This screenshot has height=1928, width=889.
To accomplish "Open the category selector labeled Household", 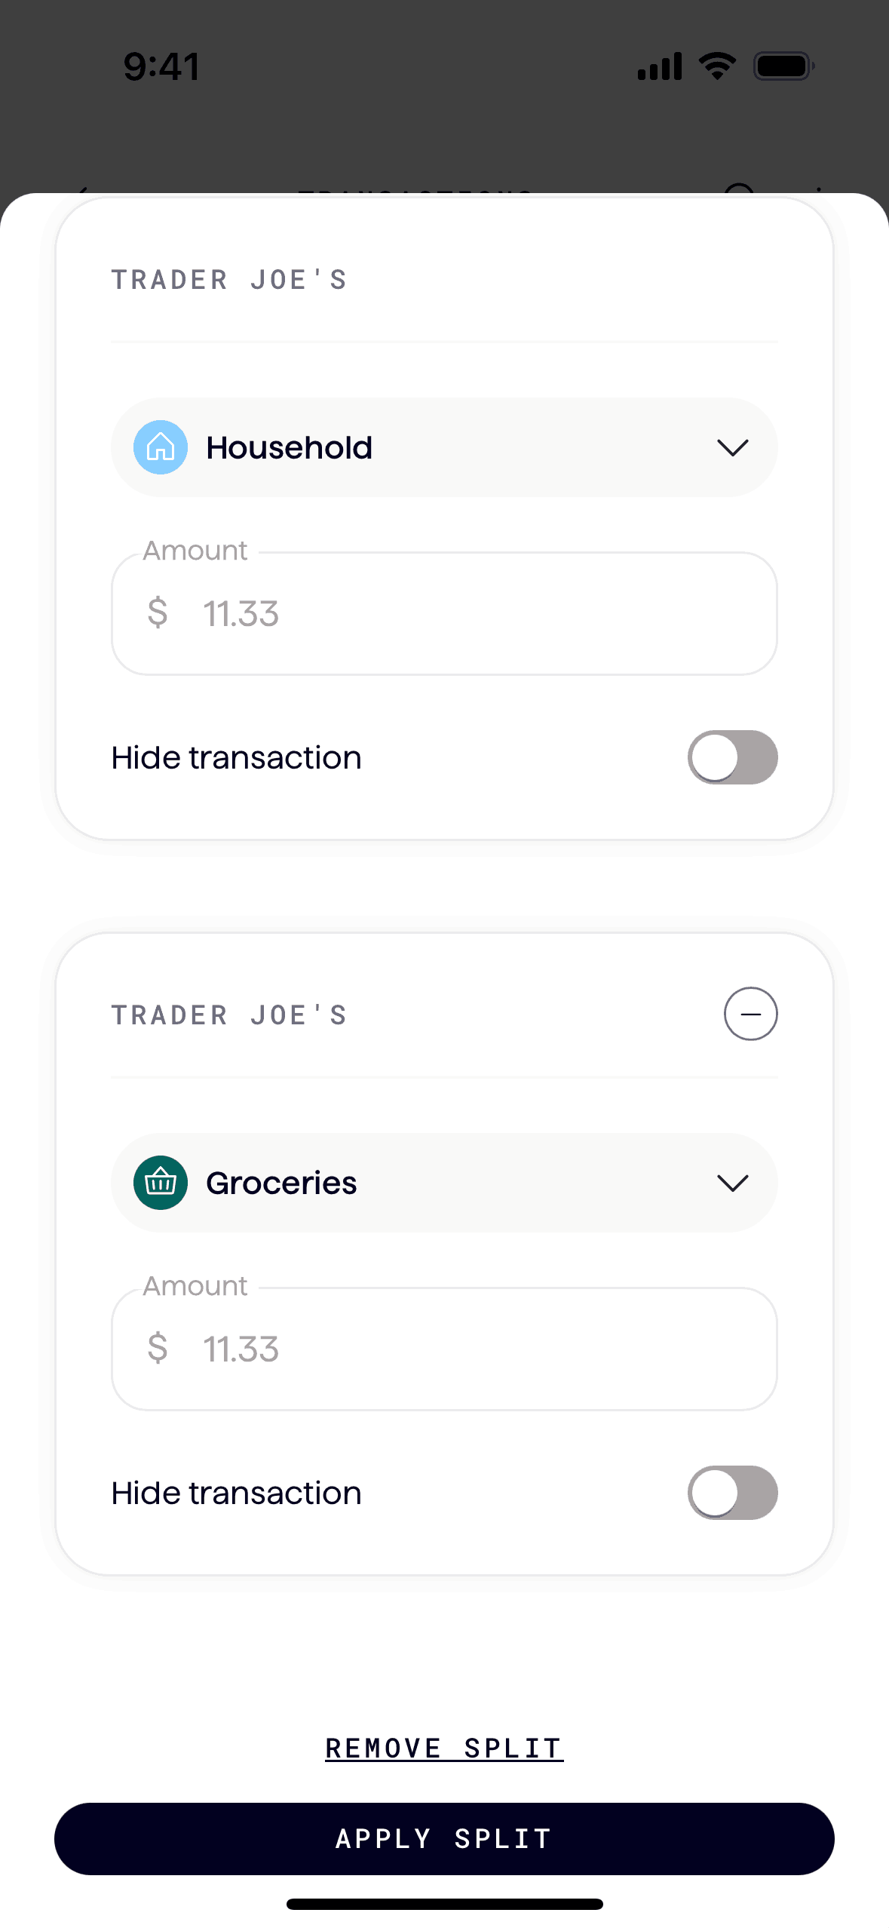I will [x=443, y=447].
